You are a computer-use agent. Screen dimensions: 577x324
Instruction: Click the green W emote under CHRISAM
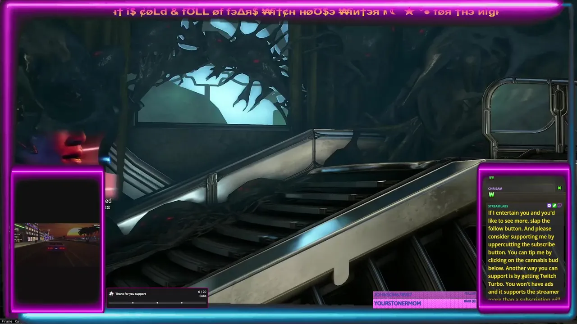point(491,195)
